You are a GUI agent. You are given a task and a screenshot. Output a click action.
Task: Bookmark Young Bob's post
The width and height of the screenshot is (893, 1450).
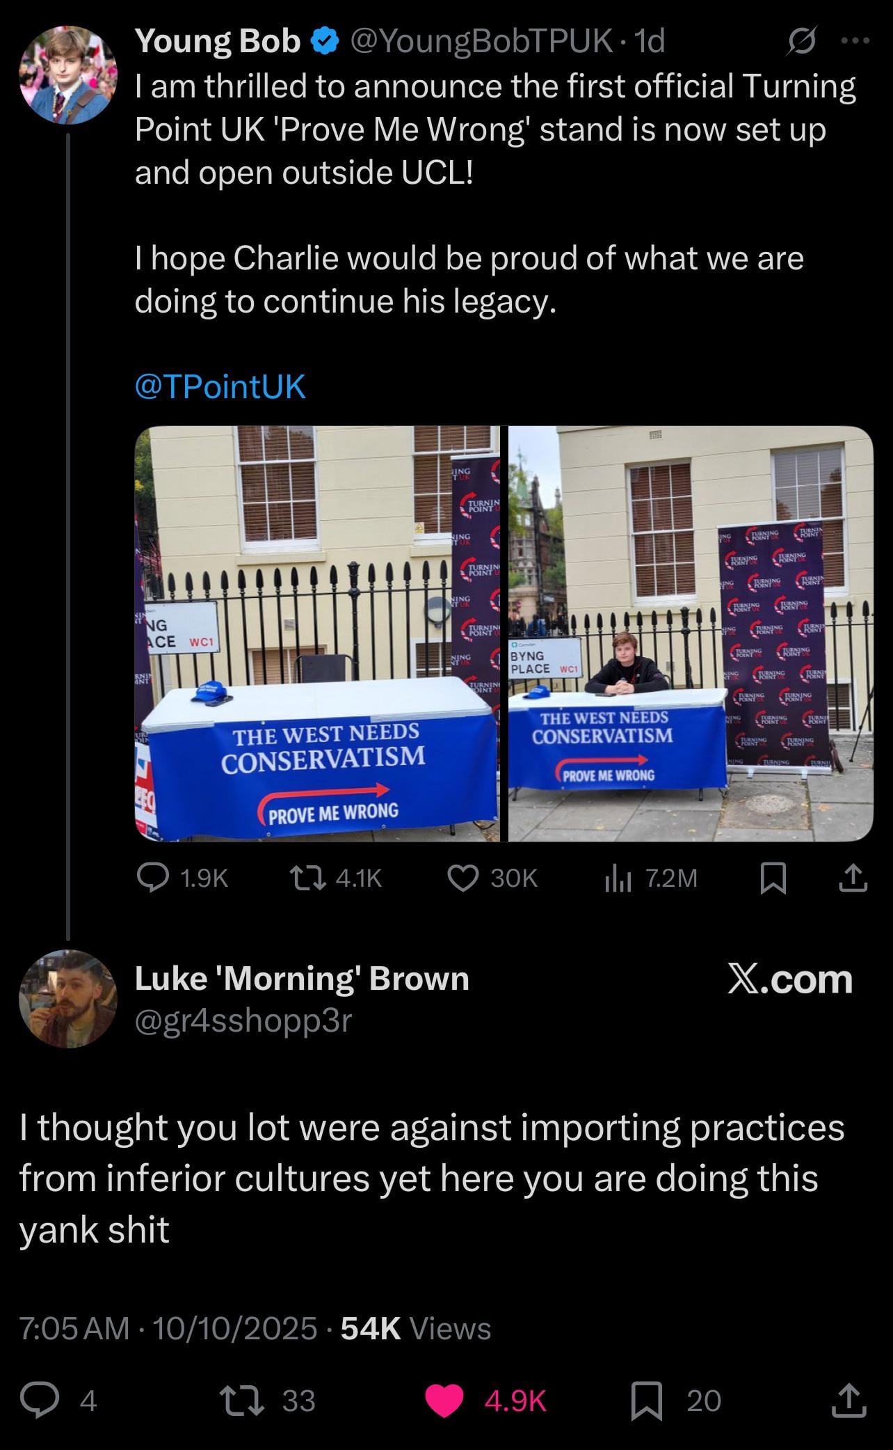773,878
